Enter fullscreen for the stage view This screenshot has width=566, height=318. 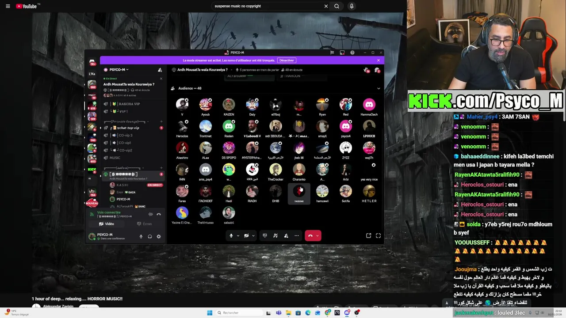378,236
